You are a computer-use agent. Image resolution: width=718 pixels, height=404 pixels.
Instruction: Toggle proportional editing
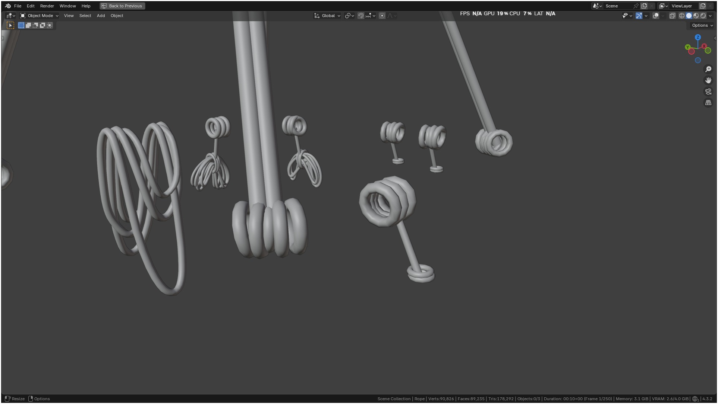click(x=382, y=16)
